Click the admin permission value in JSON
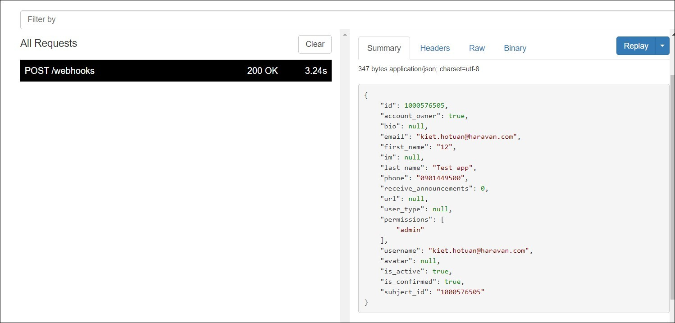 pyautogui.click(x=410, y=229)
